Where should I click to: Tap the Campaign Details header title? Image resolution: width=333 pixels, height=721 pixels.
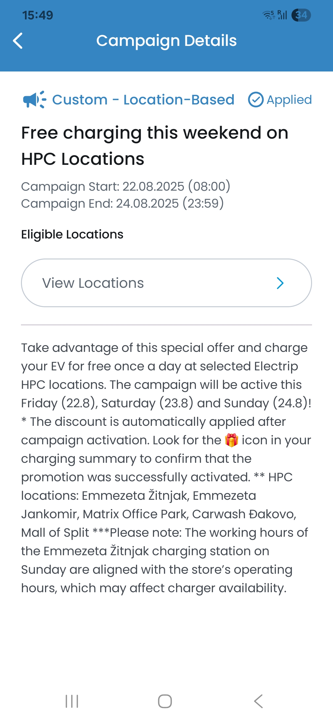click(166, 41)
